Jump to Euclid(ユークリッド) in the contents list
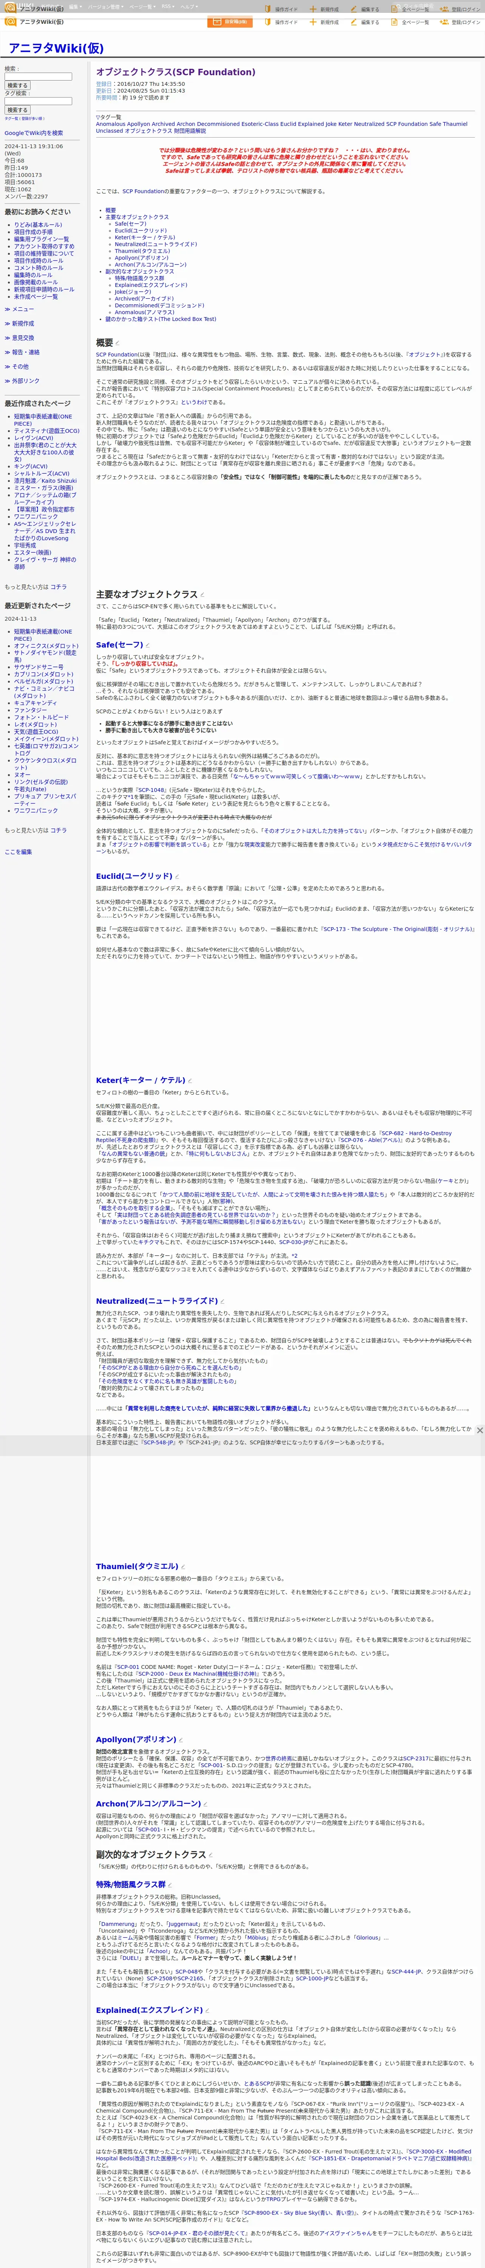485x2268 pixels. 140,231
